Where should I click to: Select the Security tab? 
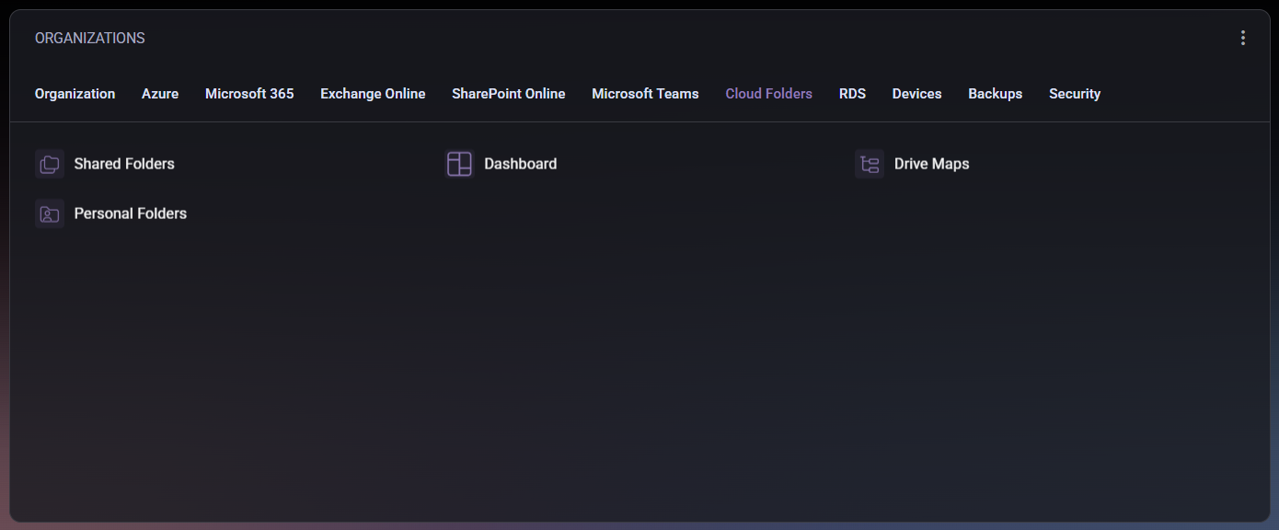point(1075,94)
